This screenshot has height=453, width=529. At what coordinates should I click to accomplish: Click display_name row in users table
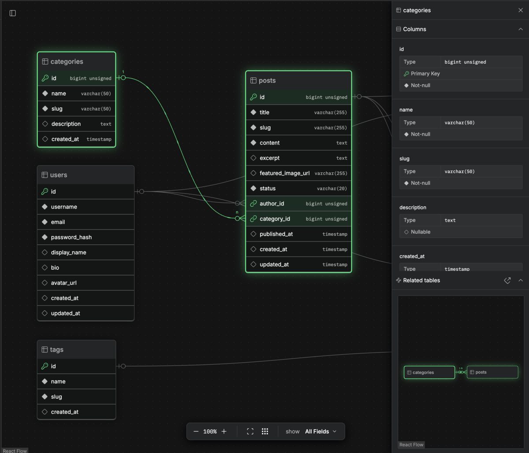tap(86, 252)
